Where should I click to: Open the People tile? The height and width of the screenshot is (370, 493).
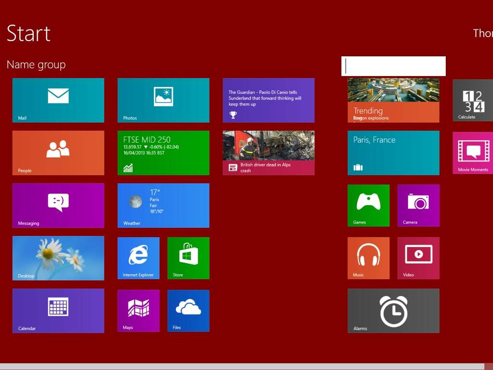pos(58,153)
